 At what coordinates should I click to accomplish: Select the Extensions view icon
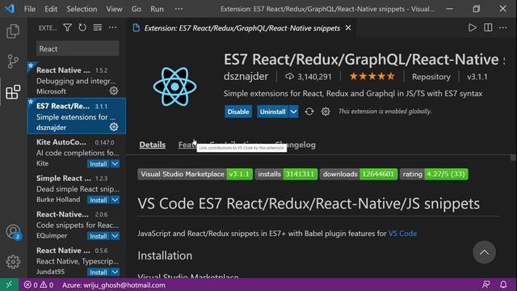pyautogui.click(x=13, y=91)
